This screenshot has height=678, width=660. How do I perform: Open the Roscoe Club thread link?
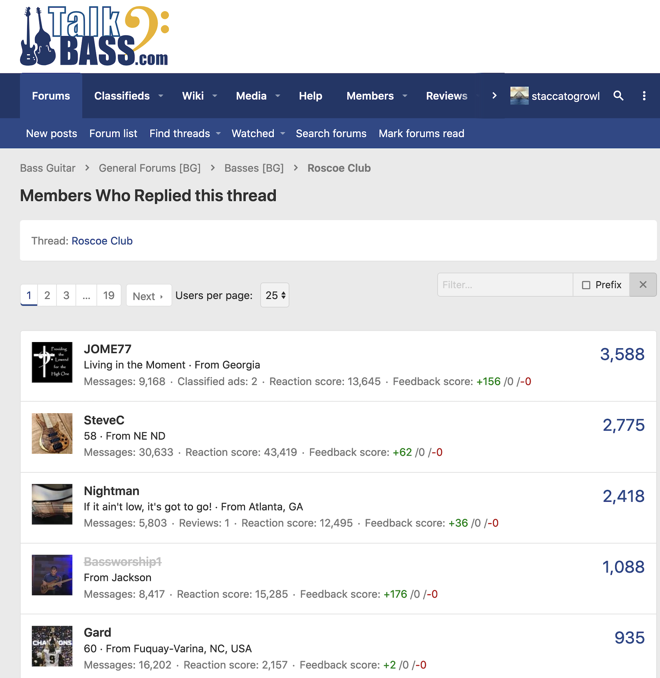102,241
